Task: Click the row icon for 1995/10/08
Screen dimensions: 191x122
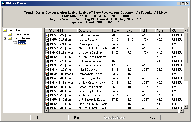Action: 47,91
